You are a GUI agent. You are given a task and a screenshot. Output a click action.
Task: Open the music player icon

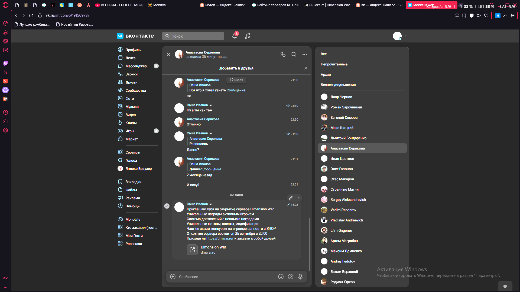click(248, 36)
